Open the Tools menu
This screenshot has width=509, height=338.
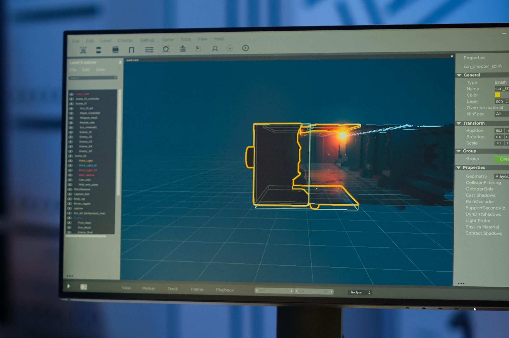[186, 39]
